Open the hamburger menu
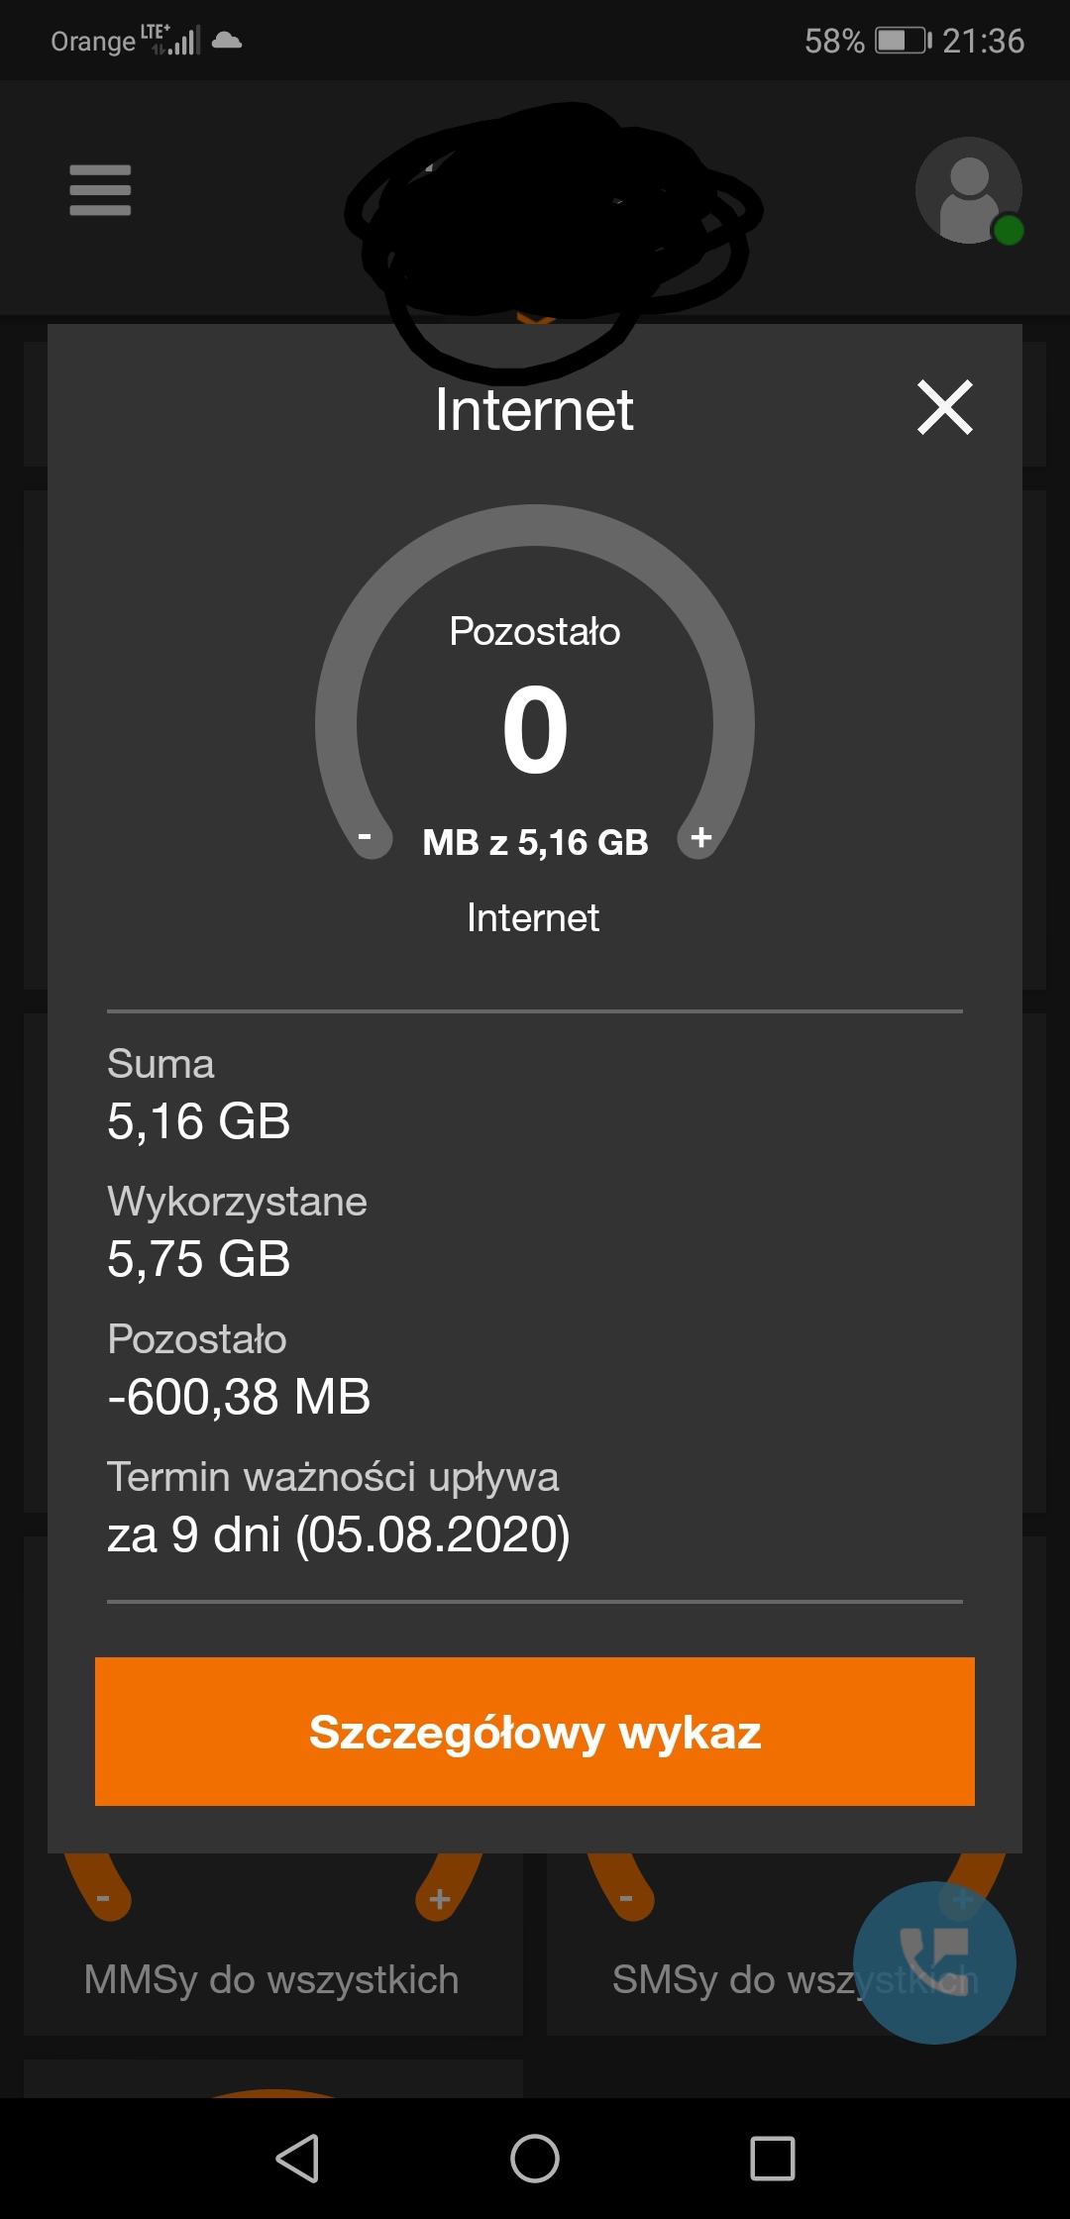 coord(100,190)
